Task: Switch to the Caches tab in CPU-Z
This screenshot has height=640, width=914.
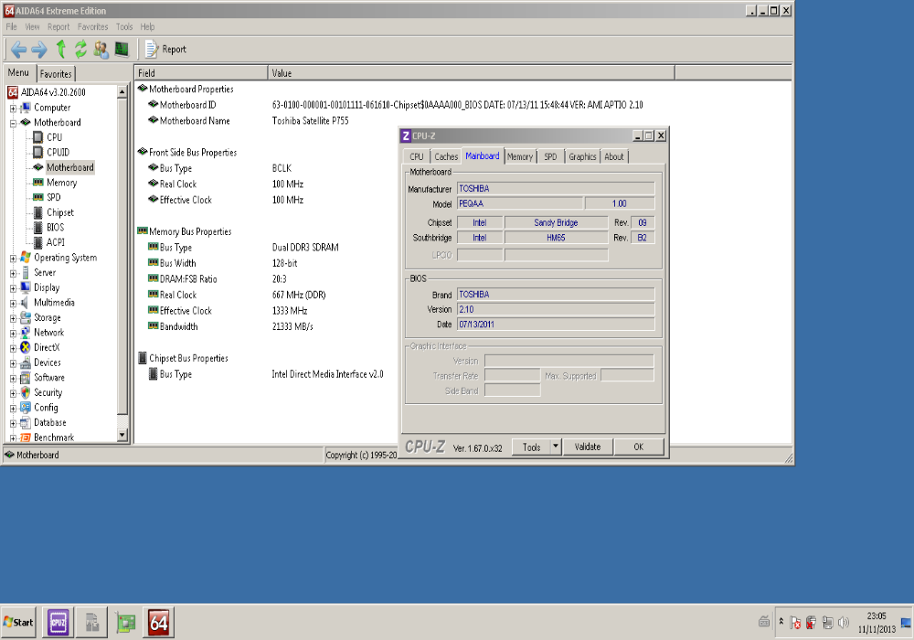Action: pos(446,156)
